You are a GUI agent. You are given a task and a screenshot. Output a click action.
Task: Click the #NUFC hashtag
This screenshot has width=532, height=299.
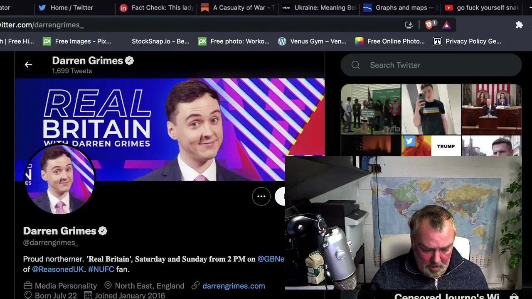pos(101,269)
